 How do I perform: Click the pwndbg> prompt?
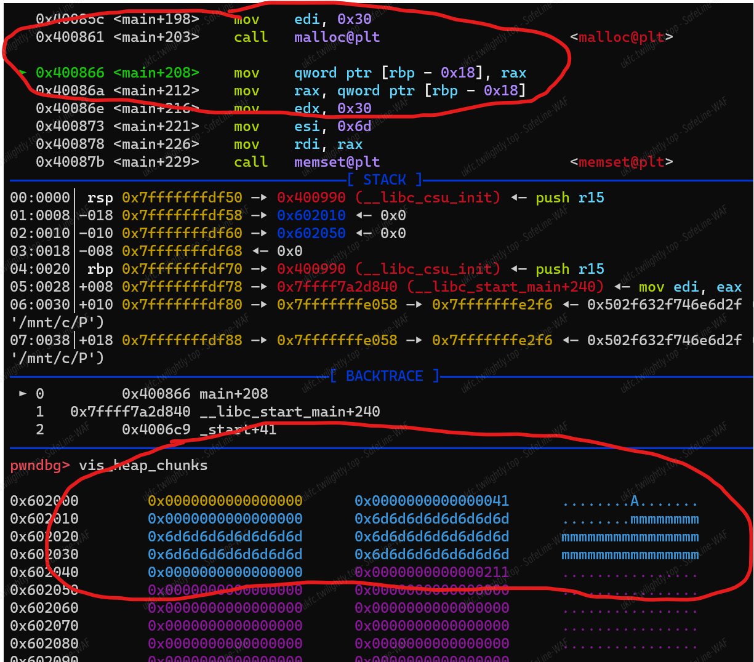click(40, 465)
